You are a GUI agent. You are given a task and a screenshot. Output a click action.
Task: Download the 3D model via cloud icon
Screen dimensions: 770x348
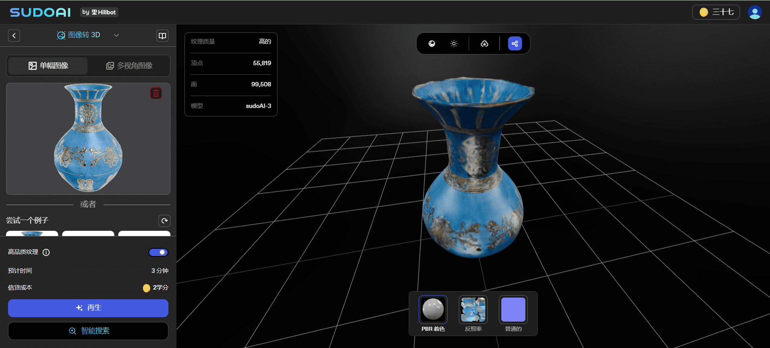pyautogui.click(x=484, y=44)
